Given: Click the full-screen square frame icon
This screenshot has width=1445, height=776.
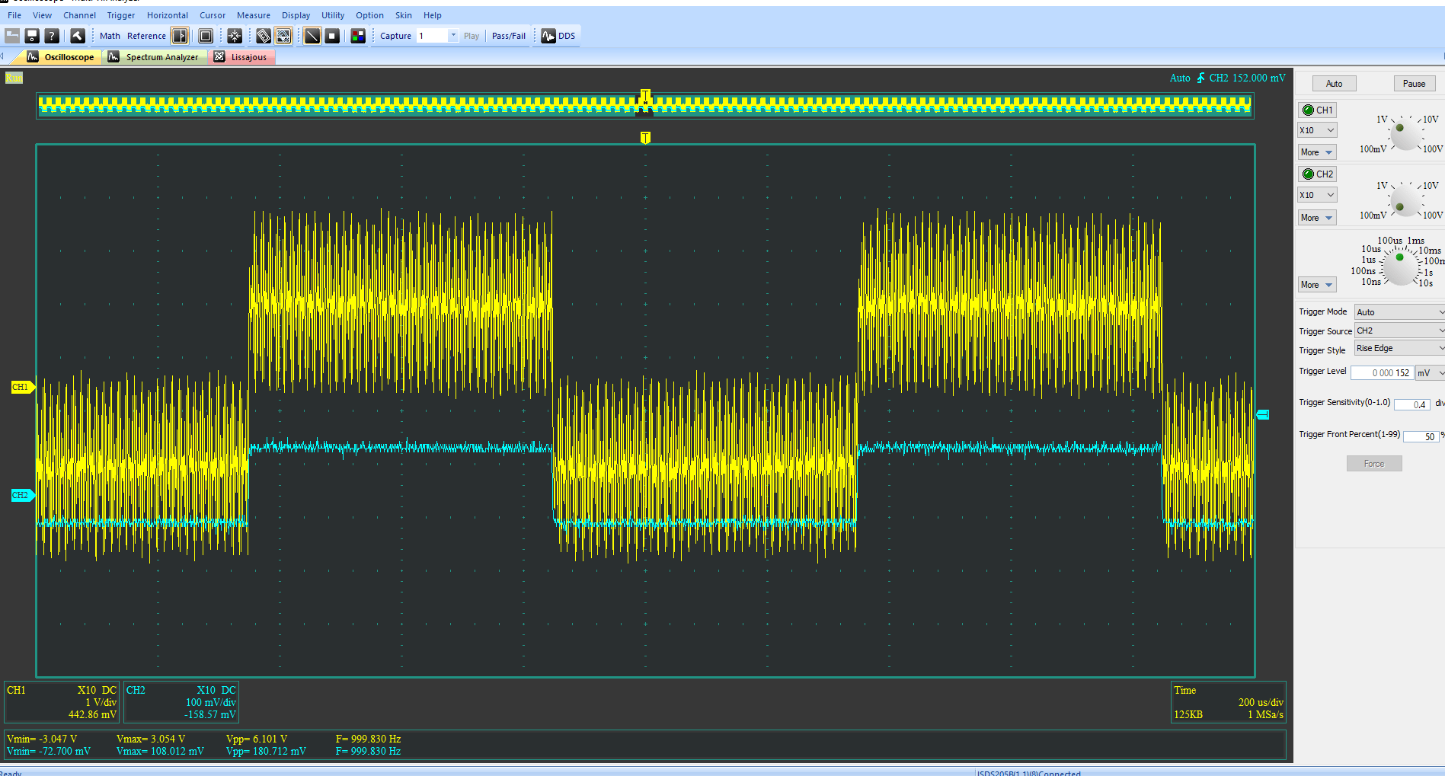Looking at the screenshot, I should 206,36.
